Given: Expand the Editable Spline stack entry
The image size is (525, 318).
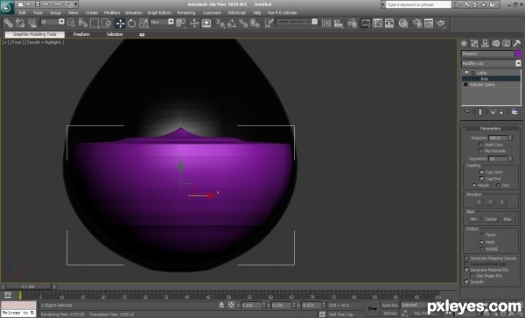Looking at the screenshot, I should (x=465, y=84).
